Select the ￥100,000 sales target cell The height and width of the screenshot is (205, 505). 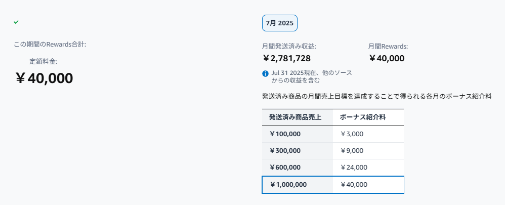pos(298,134)
